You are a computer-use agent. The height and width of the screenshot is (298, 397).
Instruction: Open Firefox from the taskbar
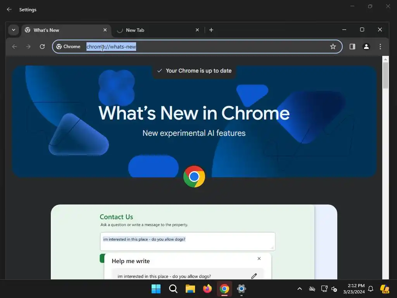207,289
